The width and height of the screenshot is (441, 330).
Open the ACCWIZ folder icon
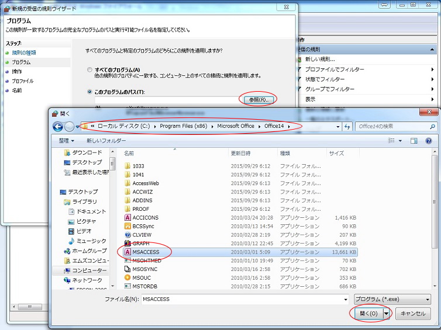pyautogui.click(x=128, y=192)
